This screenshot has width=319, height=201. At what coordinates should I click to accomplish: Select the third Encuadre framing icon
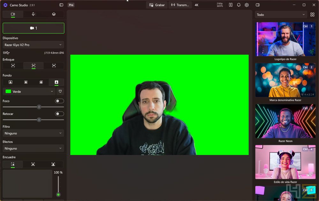click(x=53, y=164)
